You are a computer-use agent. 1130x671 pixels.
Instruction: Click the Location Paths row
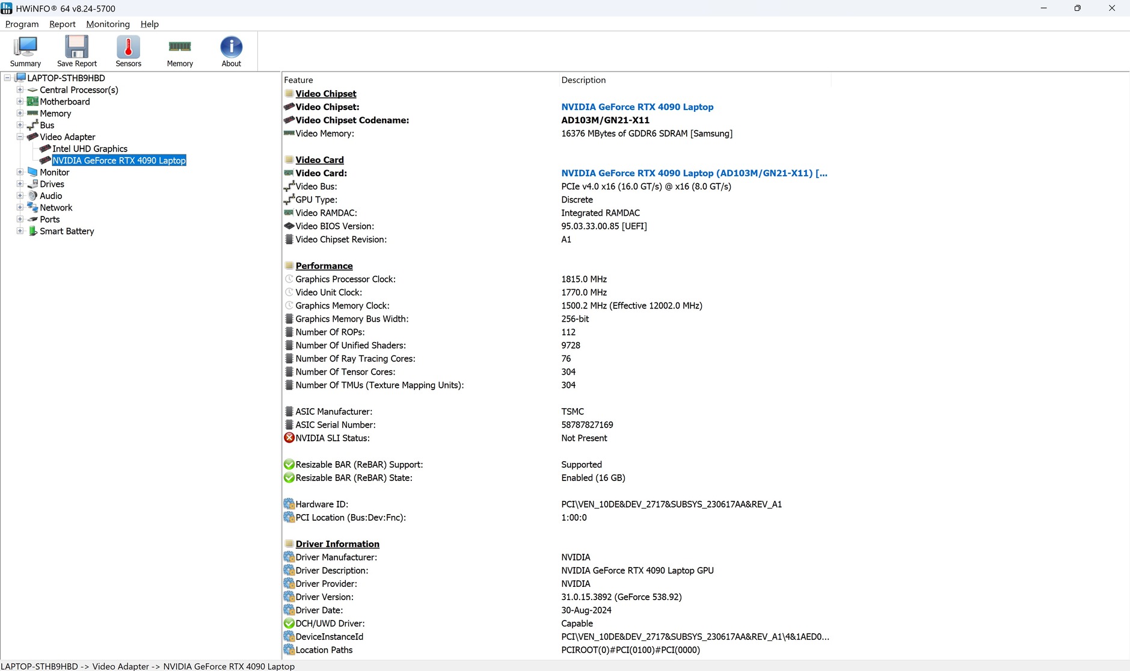tap(556, 650)
